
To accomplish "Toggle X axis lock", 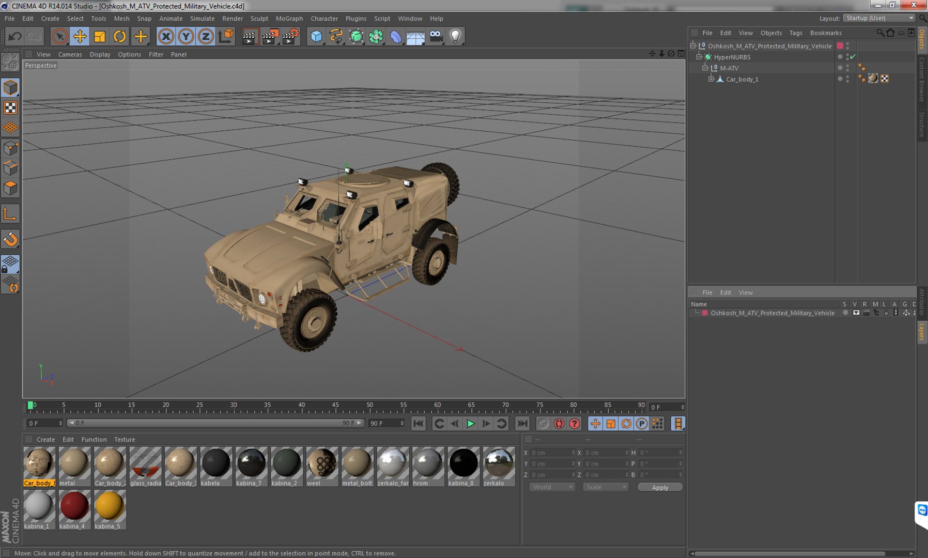I will click(x=166, y=36).
